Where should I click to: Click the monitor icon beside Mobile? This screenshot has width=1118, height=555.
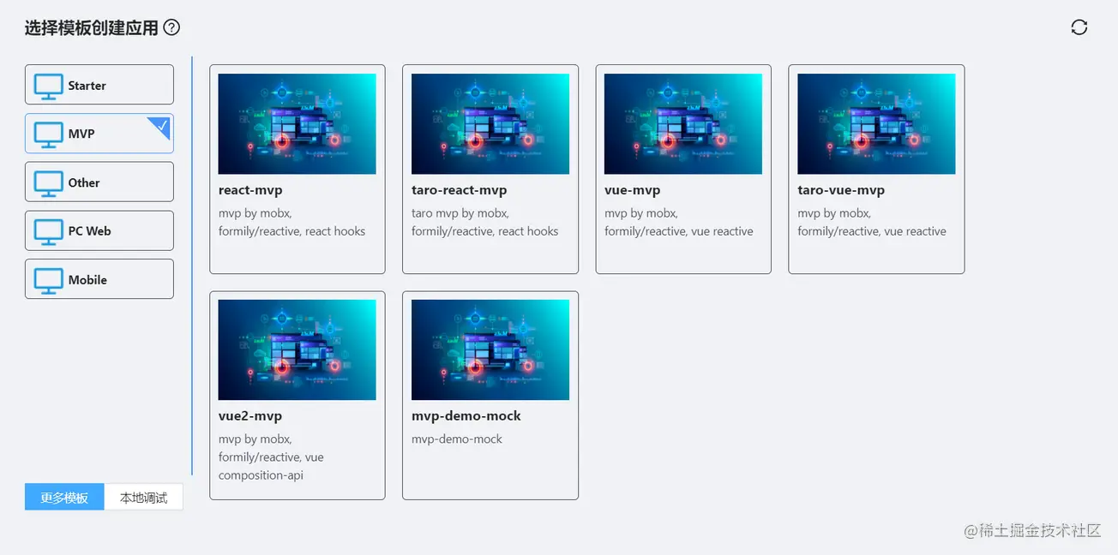tap(48, 280)
